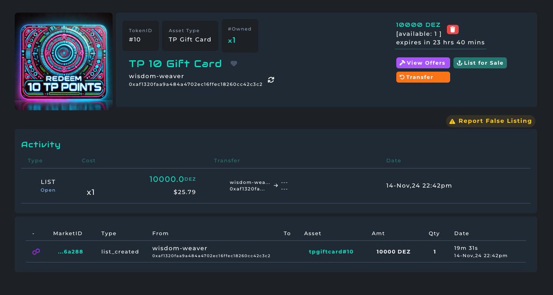Viewport: 553px width, 295px height.
Task: Click the expires in 23 hrs 40 mins text
Action: pos(440,42)
